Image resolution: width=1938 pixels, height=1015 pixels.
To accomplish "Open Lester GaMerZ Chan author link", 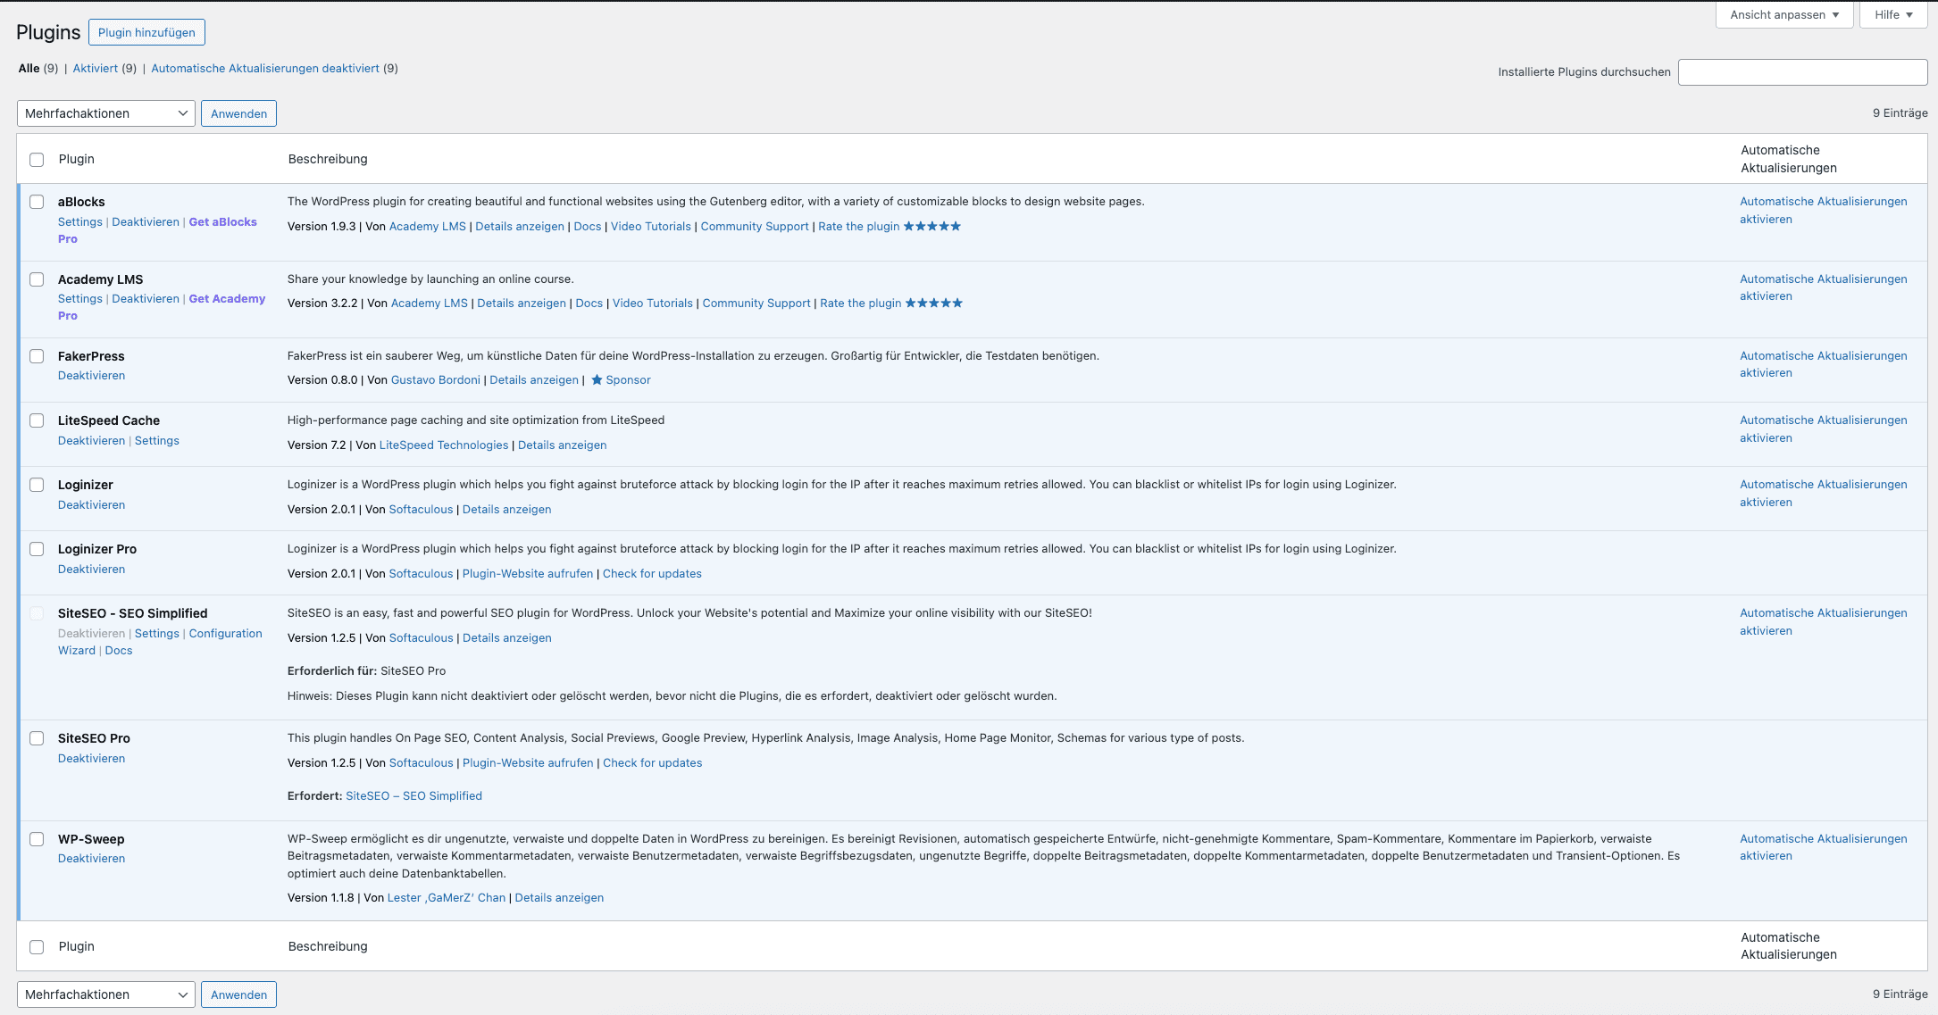I will coord(447,897).
